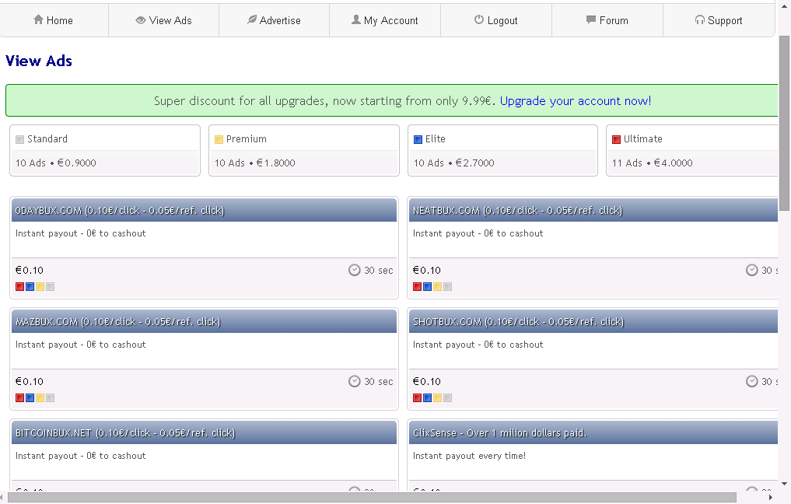791x504 pixels.
Task: Open the BITCOINBUX.NET ad title
Action: [125, 433]
